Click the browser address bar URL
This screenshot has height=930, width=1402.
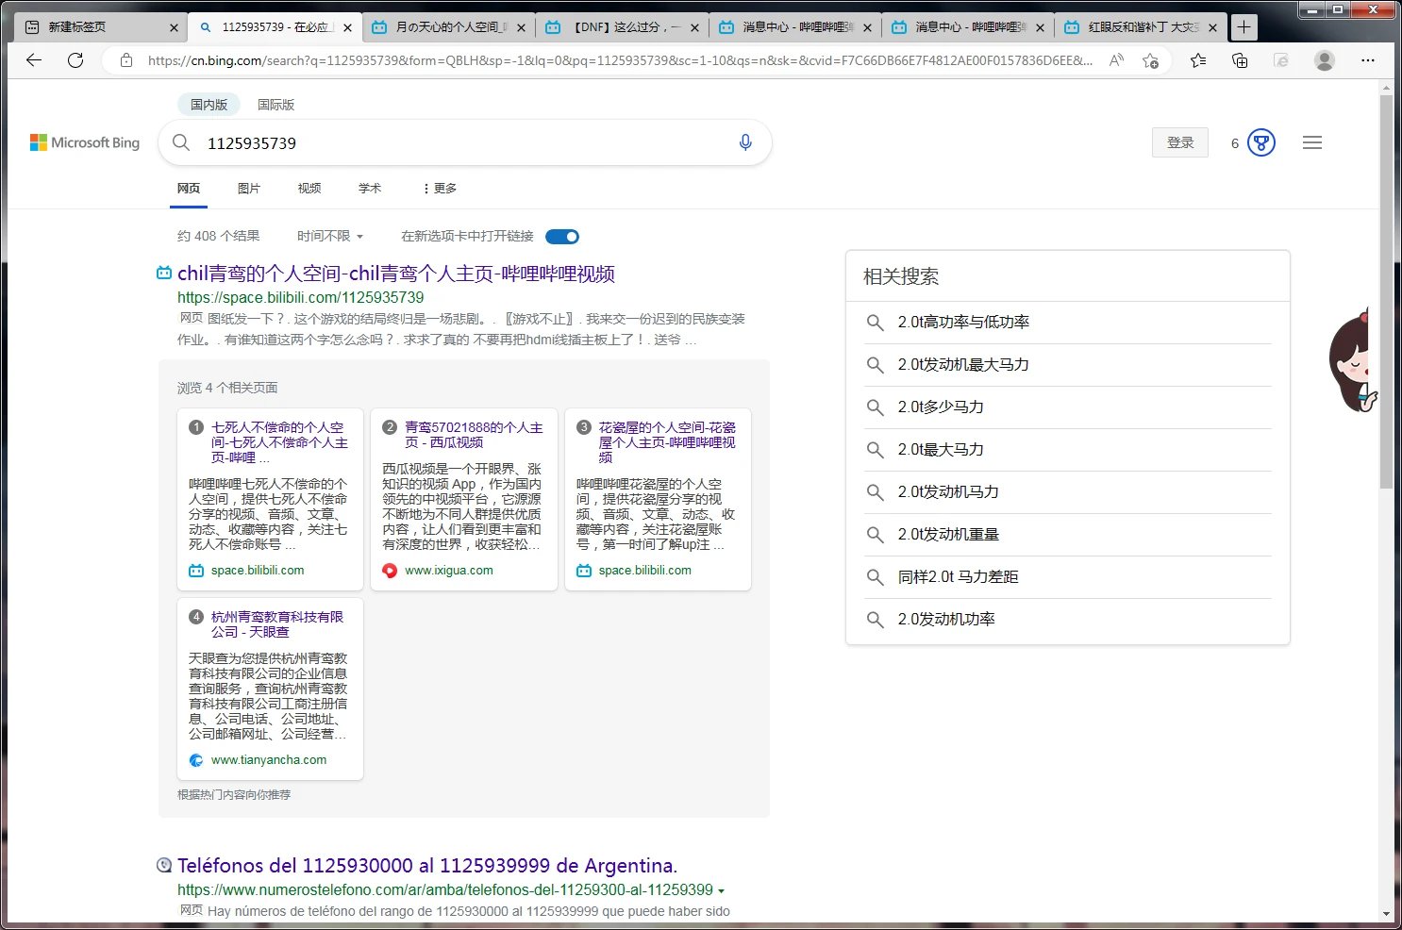620,60
